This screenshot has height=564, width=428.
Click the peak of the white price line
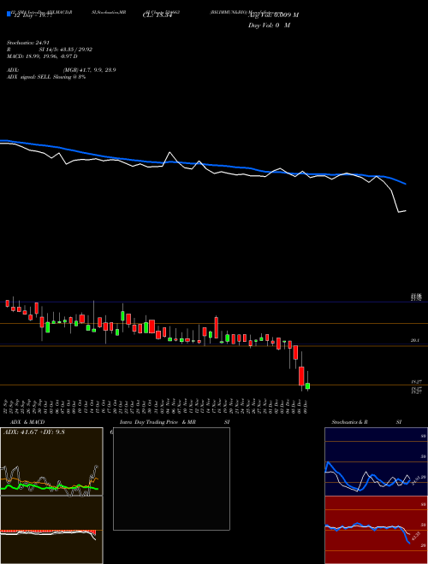170,152
